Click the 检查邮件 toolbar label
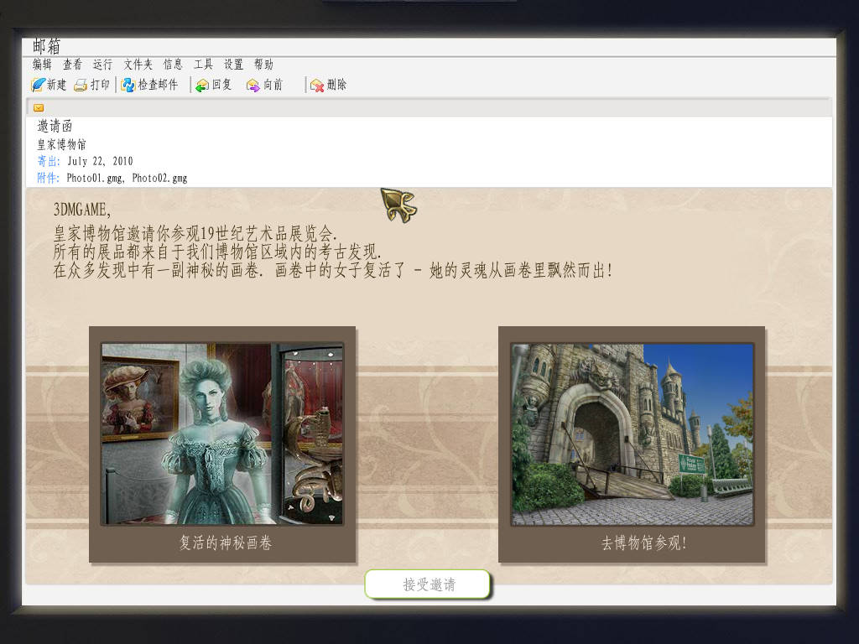Viewport: 859px width, 644px height. [158, 85]
